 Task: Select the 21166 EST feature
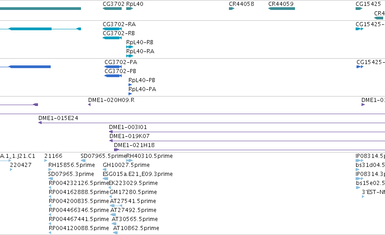pyautogui.click(x=46, y=161)
